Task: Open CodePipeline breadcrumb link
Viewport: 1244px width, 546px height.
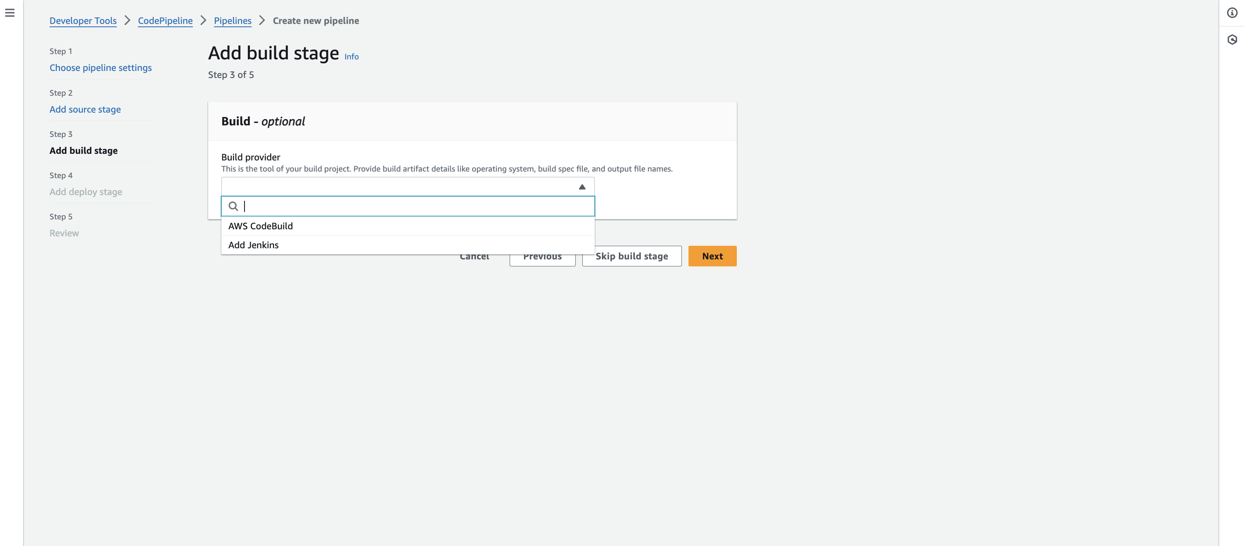Action: point(165,21)
